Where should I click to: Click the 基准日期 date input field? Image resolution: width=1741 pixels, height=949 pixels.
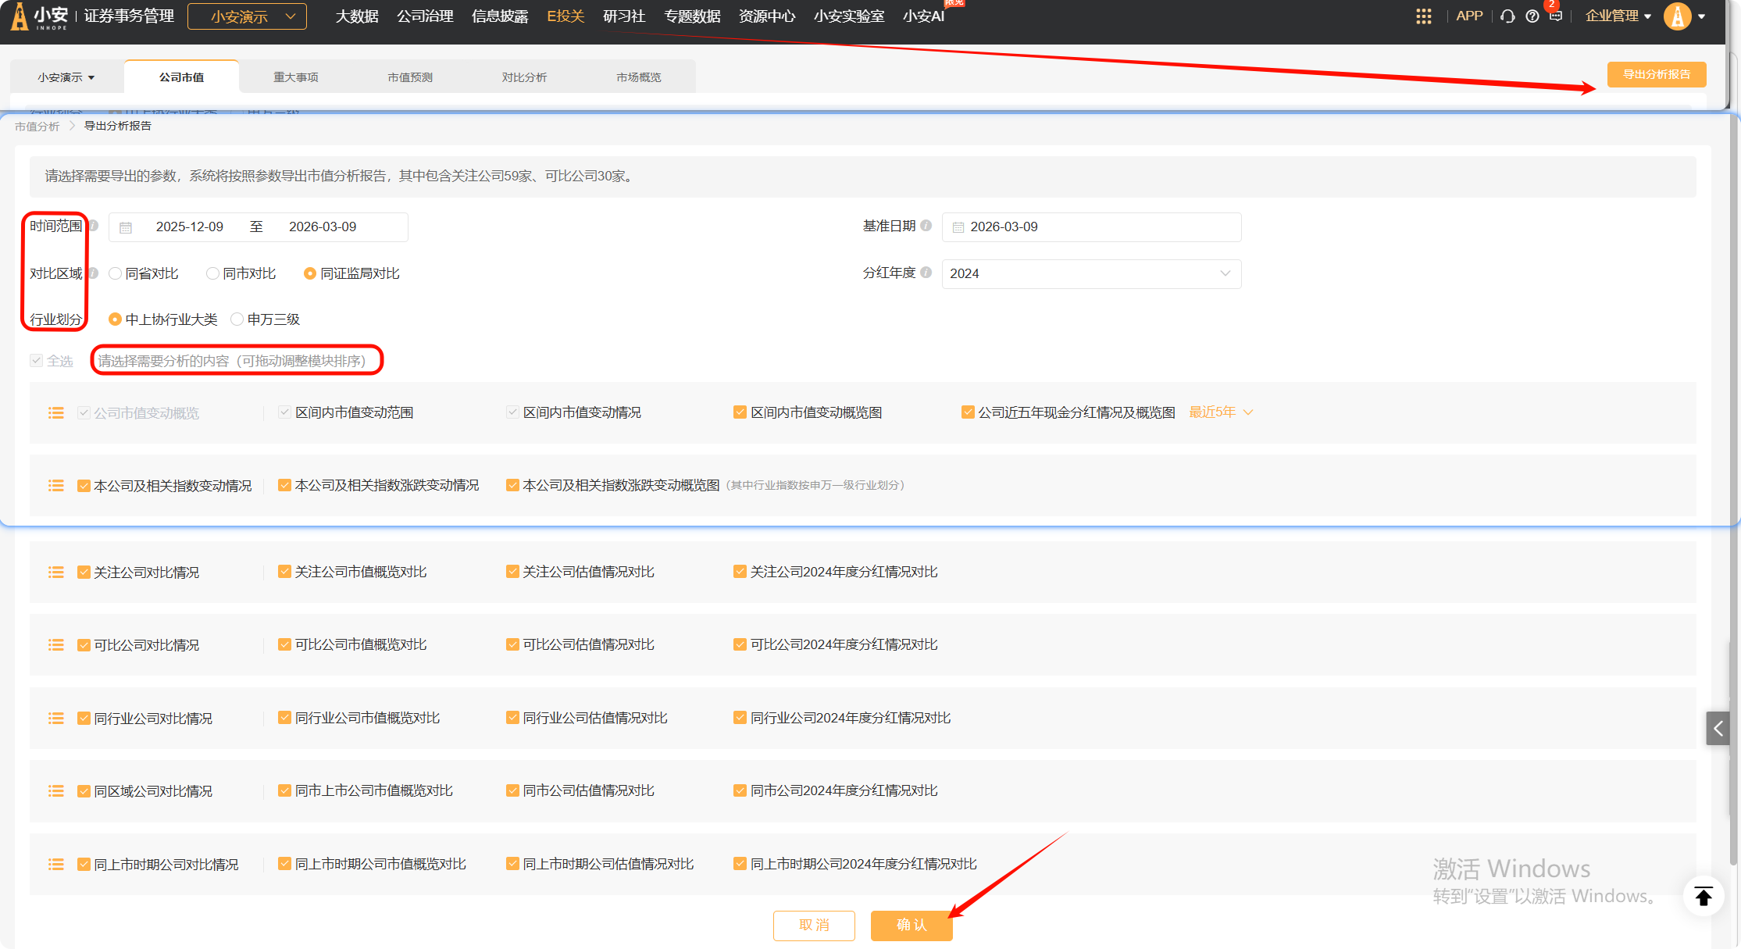pyautogui.click(x=1090, y=227)
